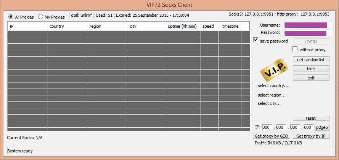Viewport: 339px width, 160px height.
Task: Toggle the save password checkbox
Action: 256,40
